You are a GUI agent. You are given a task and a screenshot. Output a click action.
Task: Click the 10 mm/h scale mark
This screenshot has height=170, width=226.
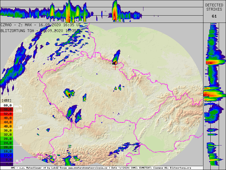coord(20,127)
